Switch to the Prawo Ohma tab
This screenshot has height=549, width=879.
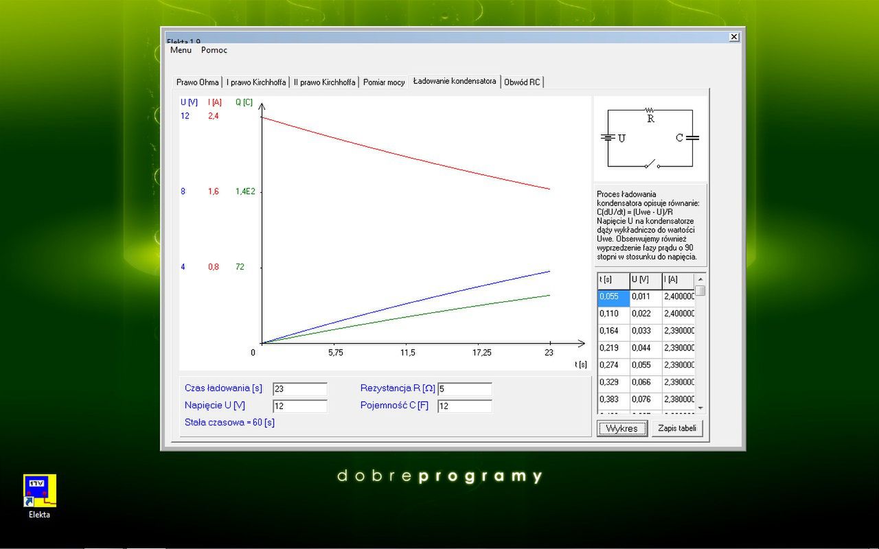(198, 82)
